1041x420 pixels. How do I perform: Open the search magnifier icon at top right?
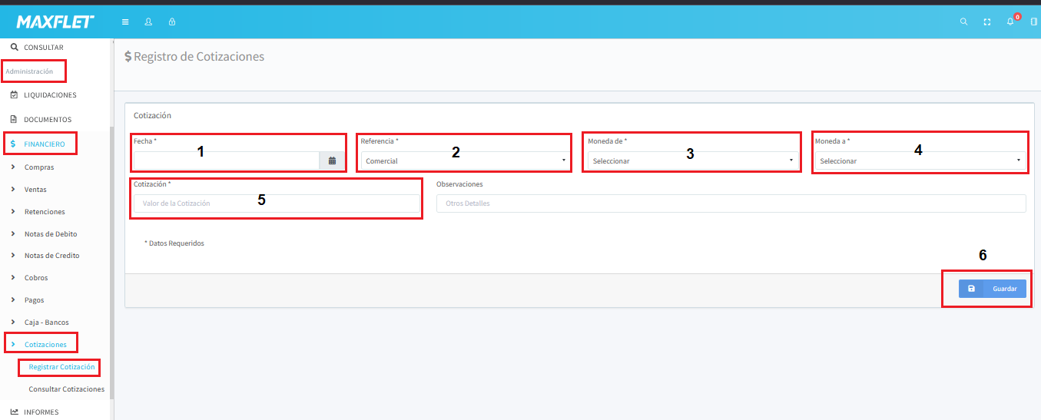coord(963,21)
